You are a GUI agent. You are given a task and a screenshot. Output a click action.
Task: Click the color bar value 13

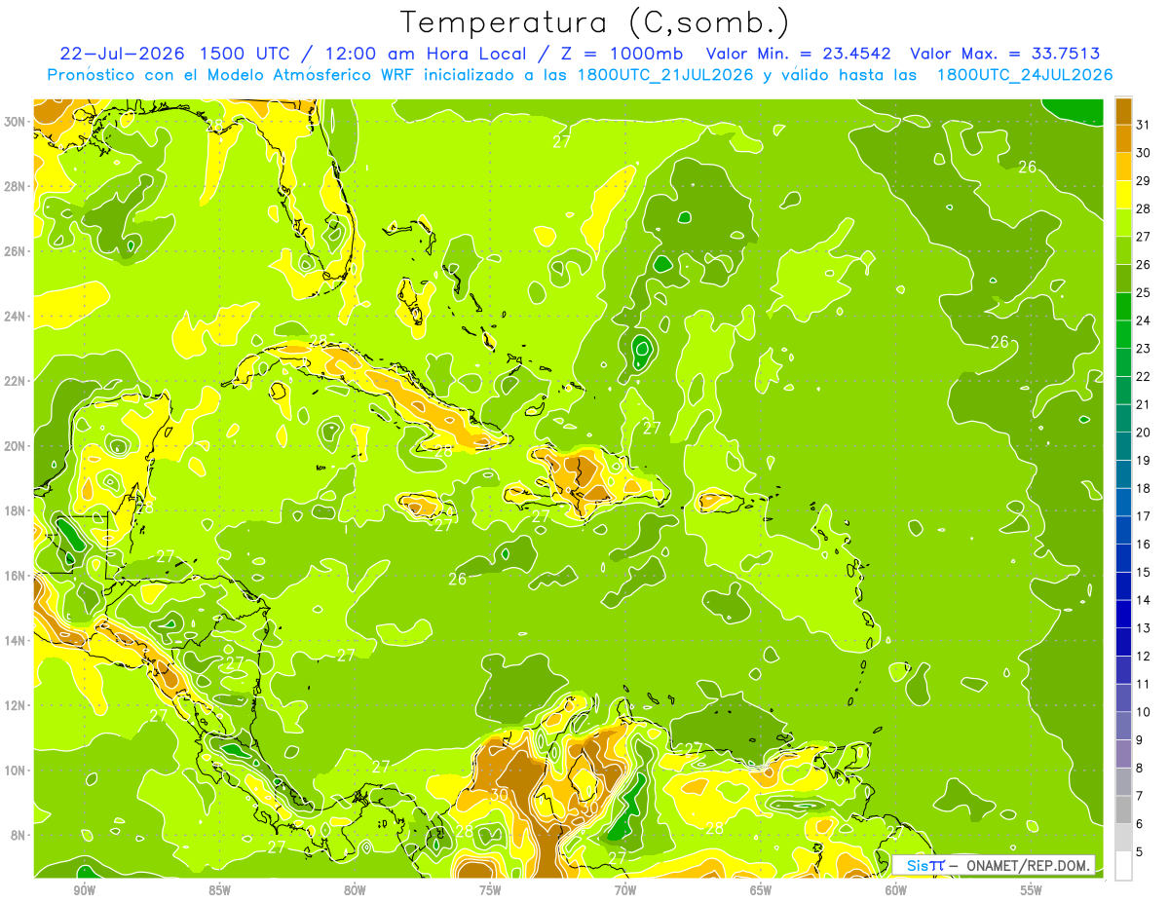click(x=1144, y=627)
